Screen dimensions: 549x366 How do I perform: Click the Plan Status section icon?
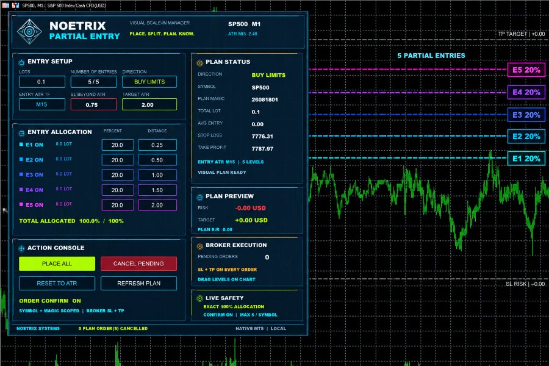click(199, 63)
